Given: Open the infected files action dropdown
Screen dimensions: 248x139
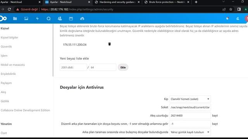Looking at the screenshot, I should click(x=190, y=132).
